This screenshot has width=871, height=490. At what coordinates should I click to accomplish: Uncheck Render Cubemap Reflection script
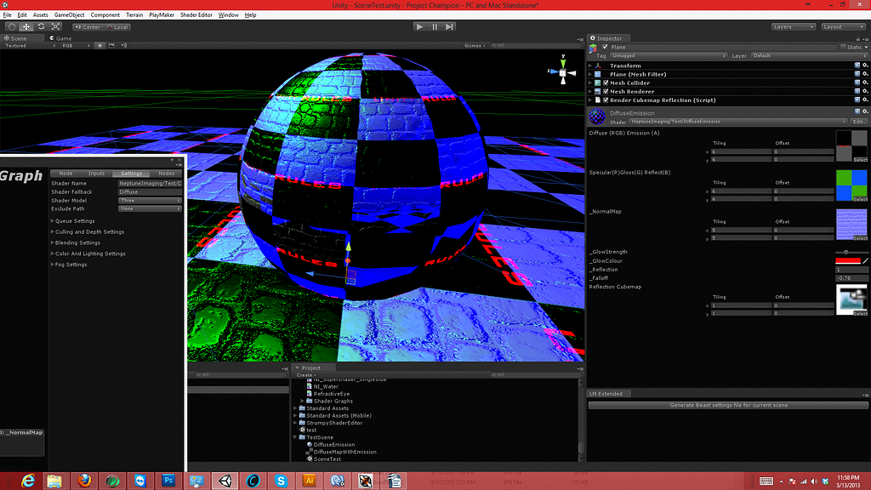pyautogui.click(x=605, y=100)
